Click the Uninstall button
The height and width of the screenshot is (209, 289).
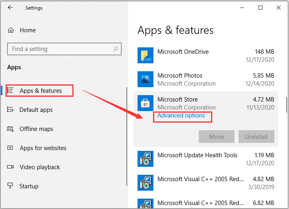256,137
